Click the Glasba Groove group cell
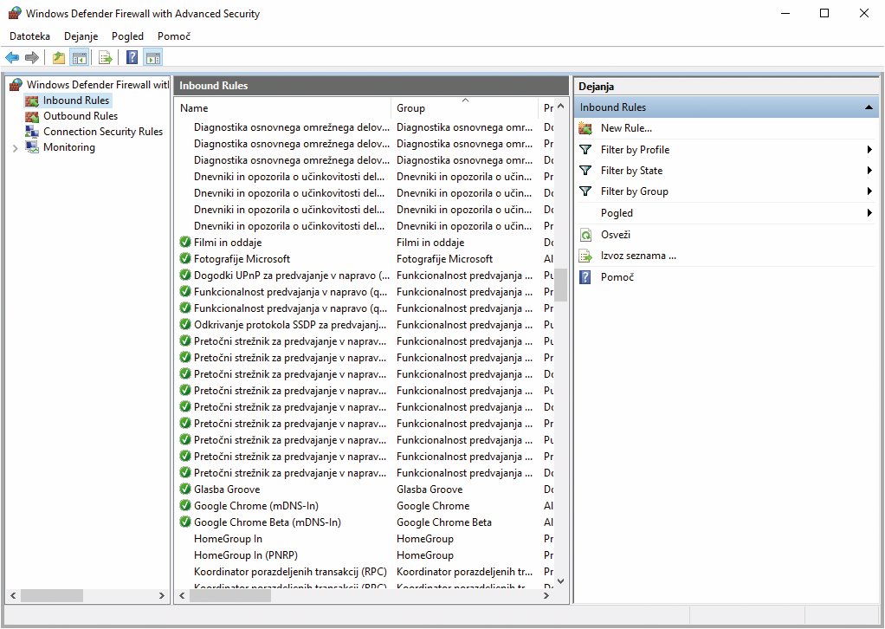The width and height of the screenshot is (885, 629). pyautogui.click(x=430, y=490)
